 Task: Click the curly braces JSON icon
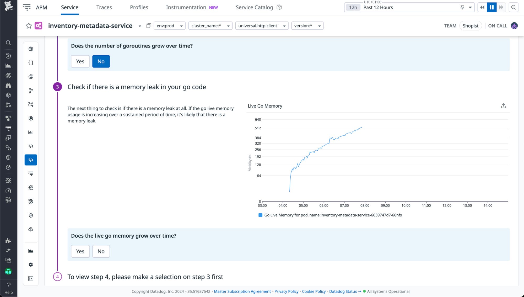pos(31,62)
